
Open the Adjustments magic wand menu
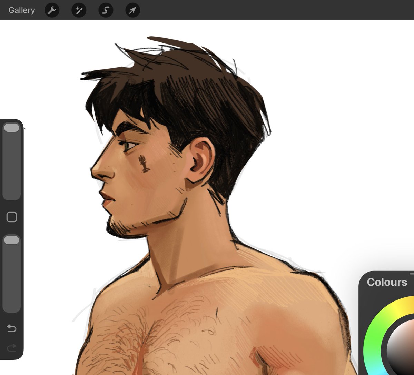[79, 10]
